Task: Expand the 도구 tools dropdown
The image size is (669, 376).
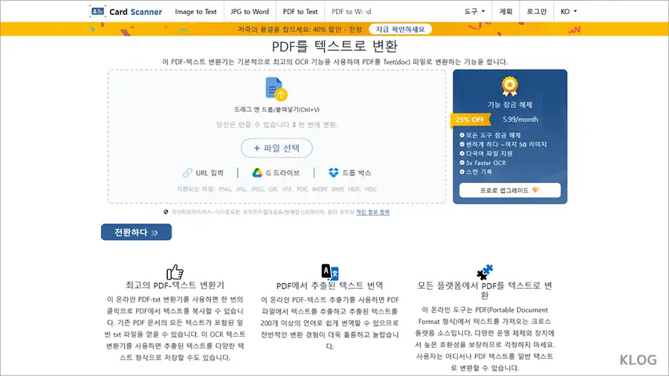Action: [474, 11]
